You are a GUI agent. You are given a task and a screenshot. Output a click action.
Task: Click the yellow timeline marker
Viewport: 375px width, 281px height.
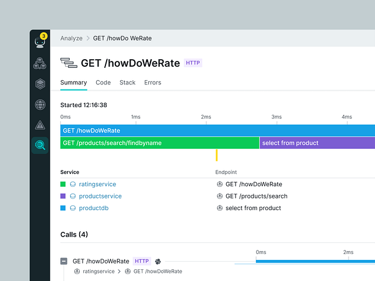[216, 155]
